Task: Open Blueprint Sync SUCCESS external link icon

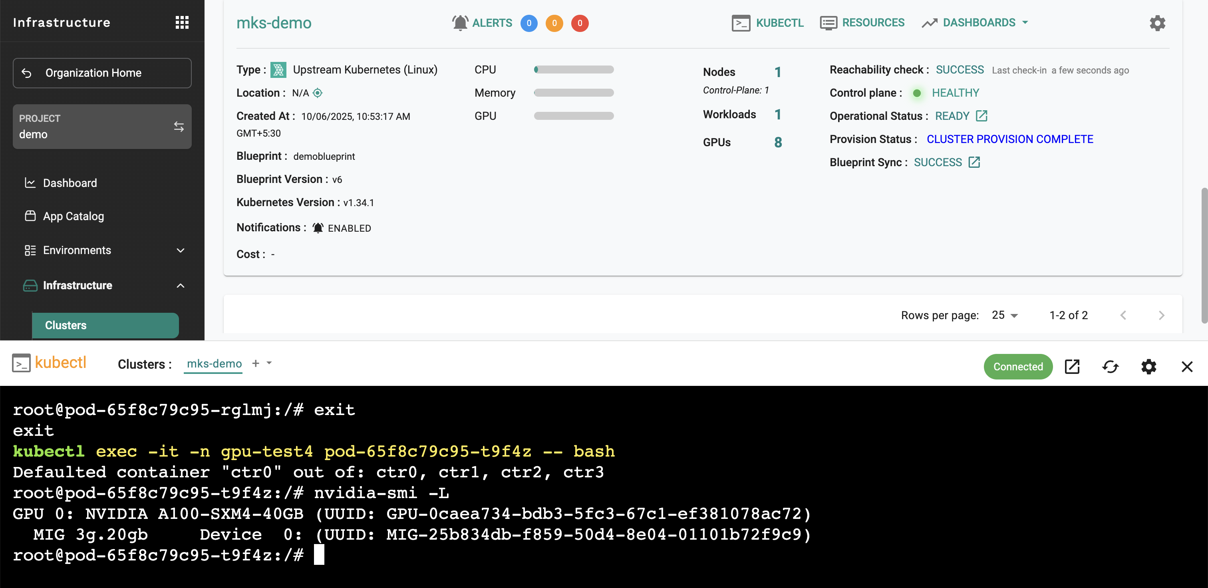Action: tap(974, 162)
